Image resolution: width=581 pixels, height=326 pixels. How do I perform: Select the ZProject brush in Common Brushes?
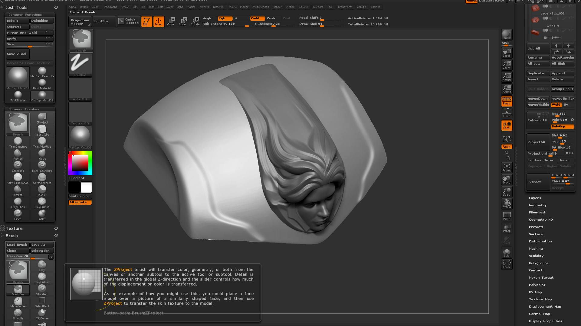click(x=42, y=118)
